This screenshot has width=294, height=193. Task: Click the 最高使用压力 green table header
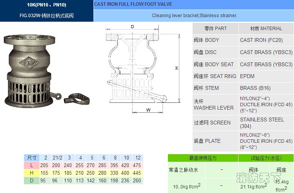[203, 158]
